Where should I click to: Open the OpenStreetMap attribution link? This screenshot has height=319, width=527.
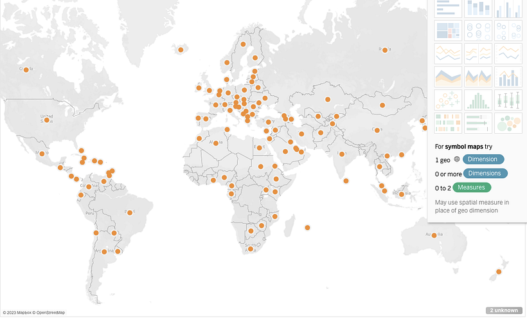[x=49, y=313]
